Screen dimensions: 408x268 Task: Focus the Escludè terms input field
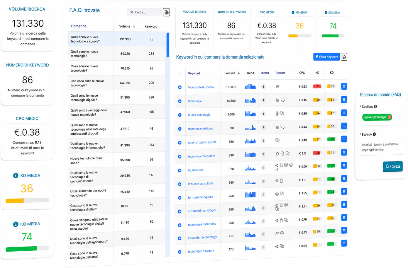(381, 147)
